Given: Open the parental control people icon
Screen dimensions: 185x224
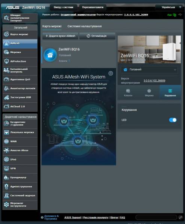Looking at the screenshot, I should [6, 70].
